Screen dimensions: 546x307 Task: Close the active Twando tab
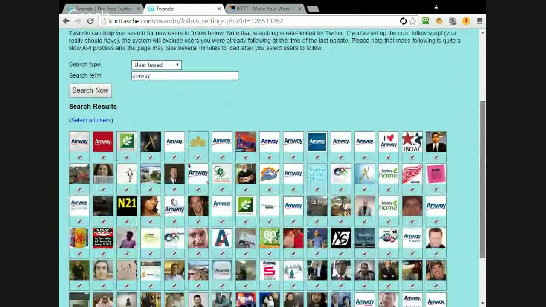coord(219,9)
